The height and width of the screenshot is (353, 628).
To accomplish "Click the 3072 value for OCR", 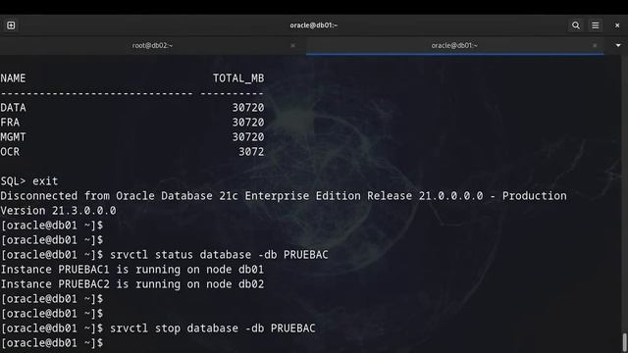I will pos(251,152).
